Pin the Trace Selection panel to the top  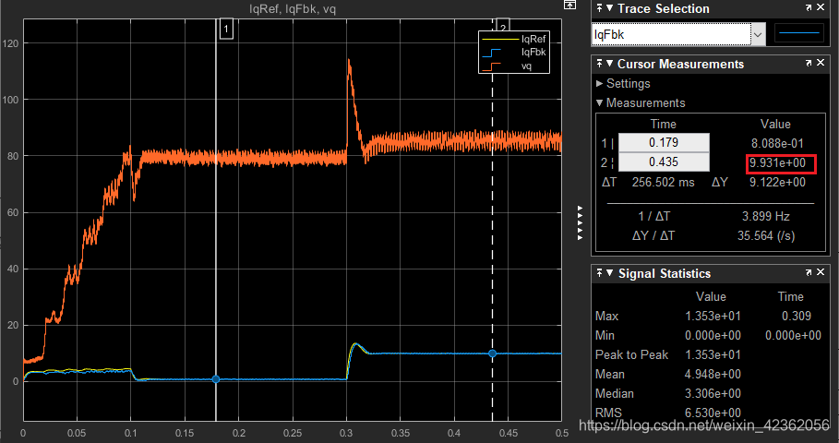(599, 8)
